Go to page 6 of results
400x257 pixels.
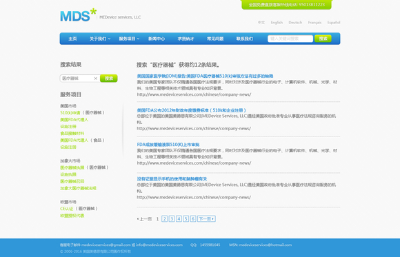(x=193, y=218)
